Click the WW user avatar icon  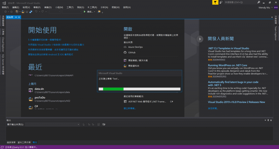[276, 7]
